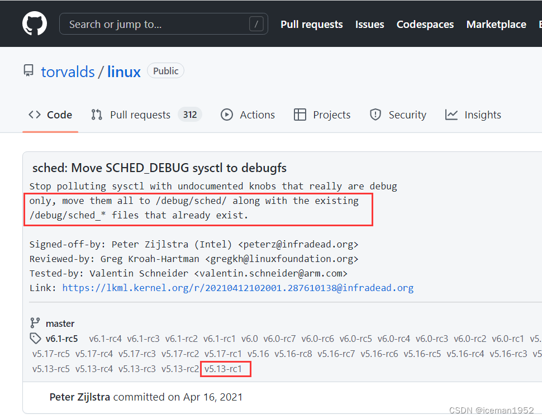The width and height of the screenshot is (542, 419).
Task: Click the Code angle-brackets icon
Action: click(x=35, y=115)
